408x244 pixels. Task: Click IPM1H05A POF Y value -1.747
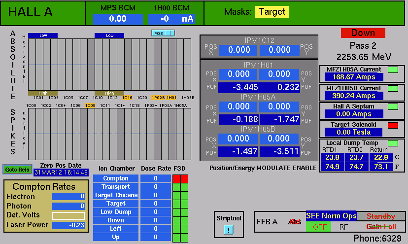click(280, 119)
